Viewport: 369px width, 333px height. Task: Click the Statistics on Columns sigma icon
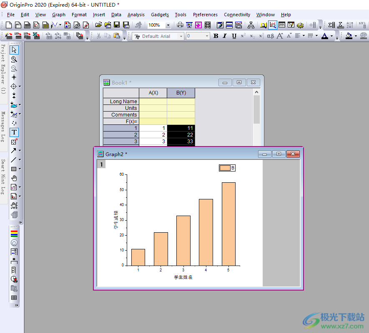point(331,25)
